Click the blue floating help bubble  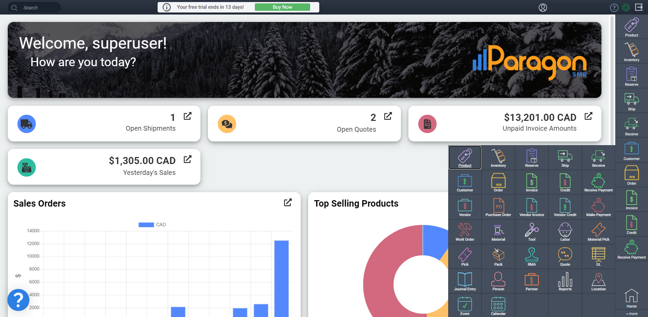(x=18, y=300)
